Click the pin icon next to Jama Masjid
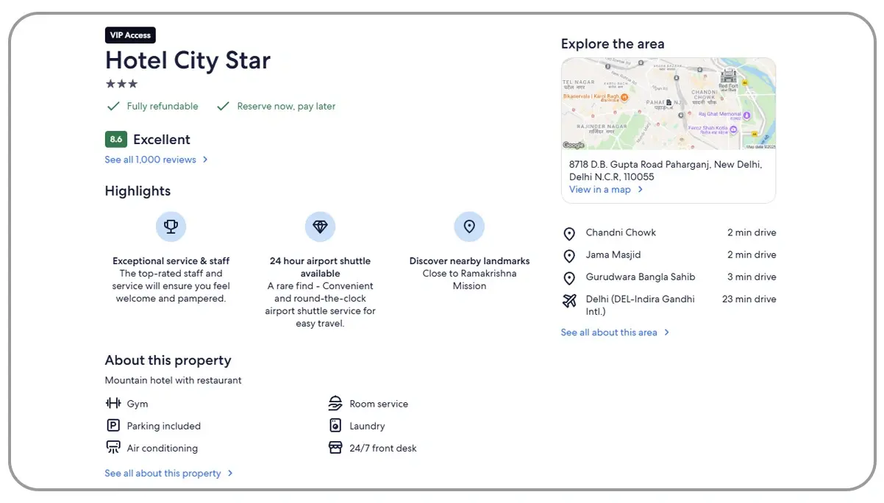Image resolution: width=884 pixels, height=503 pixels. tap(569, 255)
